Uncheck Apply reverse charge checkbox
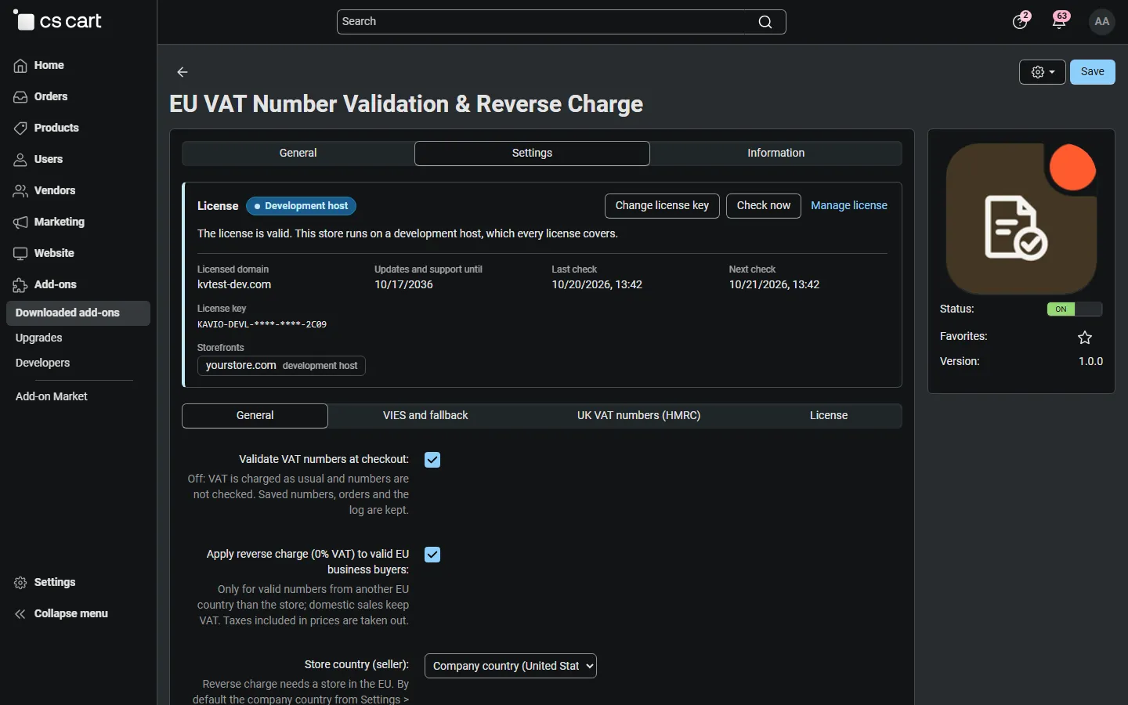1128x705 pixels. (x=432, y=555)
